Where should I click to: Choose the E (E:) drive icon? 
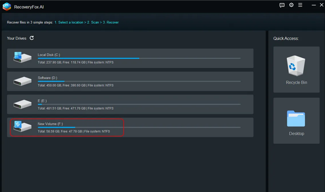(x=22, y=104)
